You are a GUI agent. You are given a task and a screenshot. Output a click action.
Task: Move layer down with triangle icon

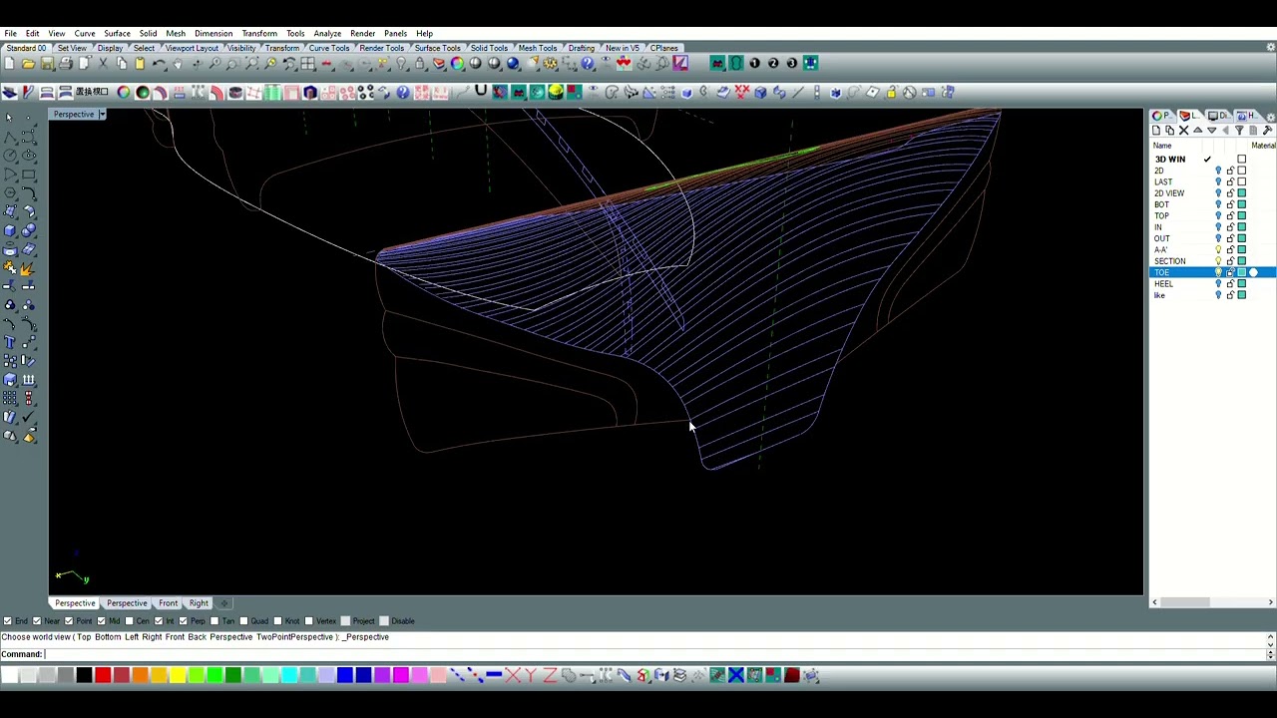(1212, 130)
